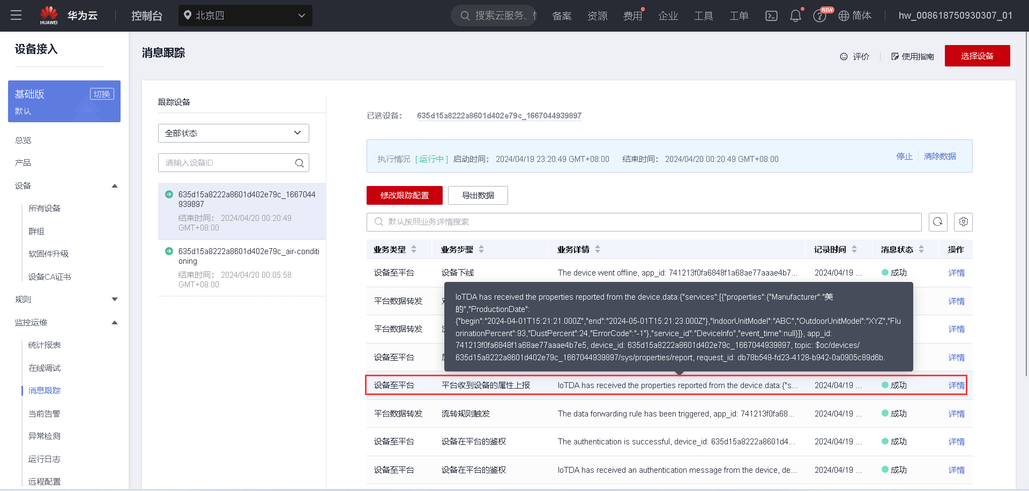
Task: Click the red 选择设备 button
Action: (977, 55)
